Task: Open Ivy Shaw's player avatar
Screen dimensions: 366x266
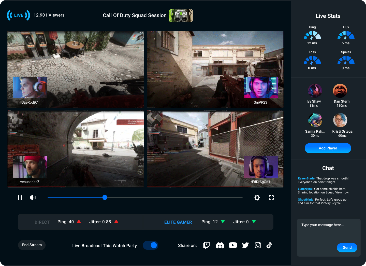Action: 315,91
